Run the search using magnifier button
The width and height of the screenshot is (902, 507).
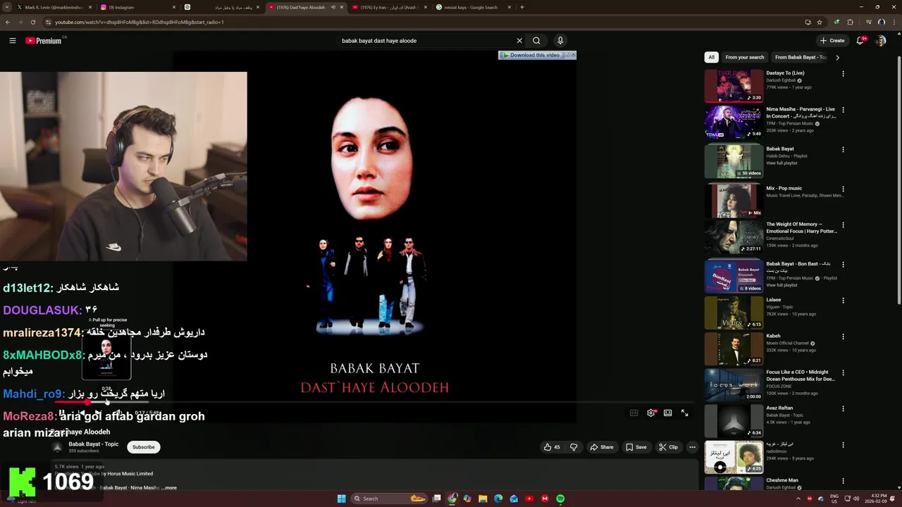click(536, 41)
